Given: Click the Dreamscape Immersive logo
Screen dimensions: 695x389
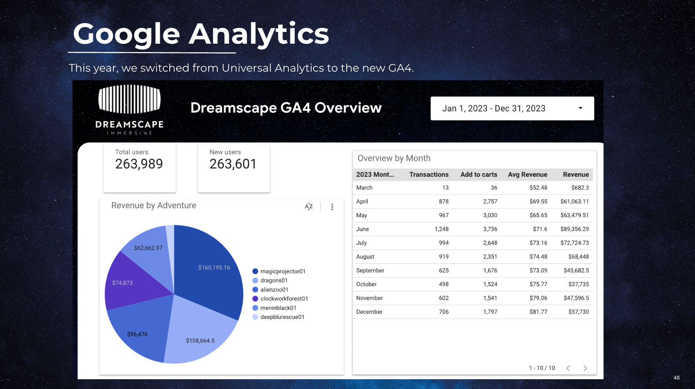Looking at the screenshot, I should (129, 110).
